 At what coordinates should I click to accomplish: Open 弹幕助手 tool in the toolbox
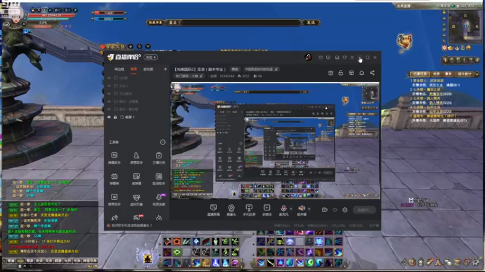114,158
